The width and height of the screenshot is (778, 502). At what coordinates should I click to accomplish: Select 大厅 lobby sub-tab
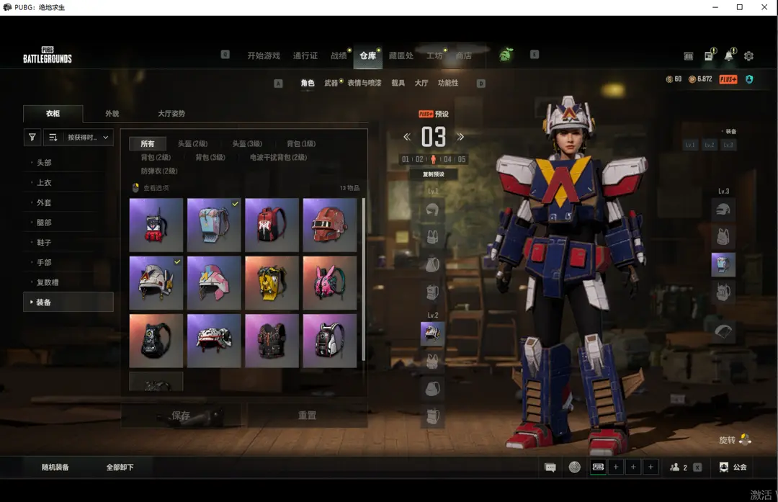click(x=421, y=83)
